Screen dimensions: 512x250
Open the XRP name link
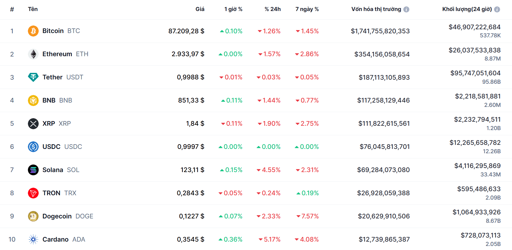pyautogui.click(x=49, y=124)
